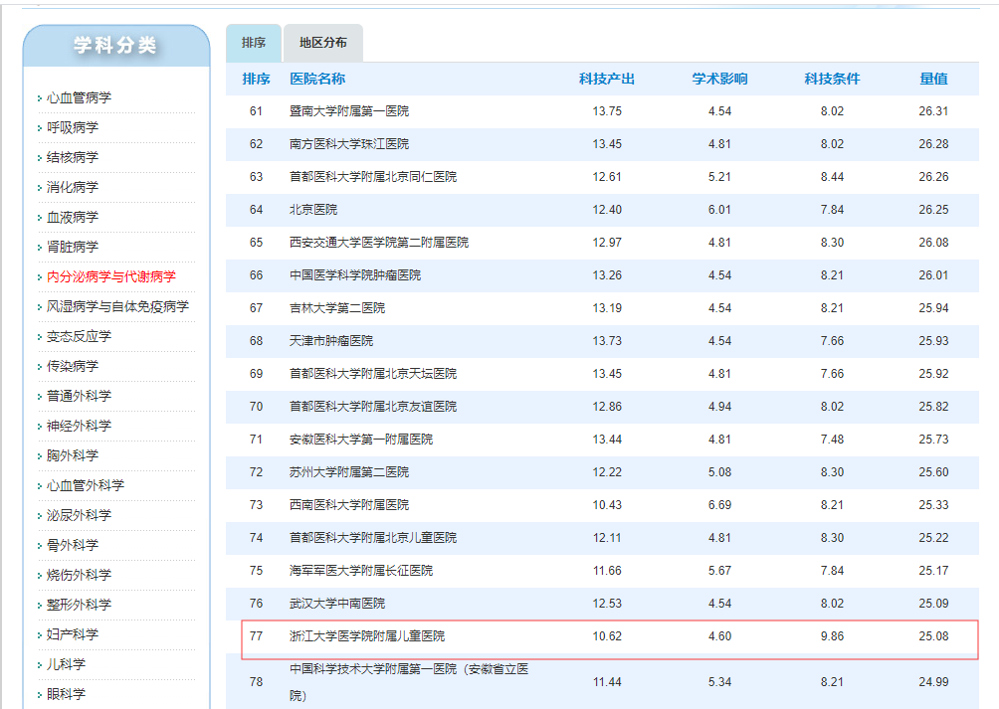Open 心血管外科学 category
The width and height of the screenshot is (999, 709).
[86, 485]
